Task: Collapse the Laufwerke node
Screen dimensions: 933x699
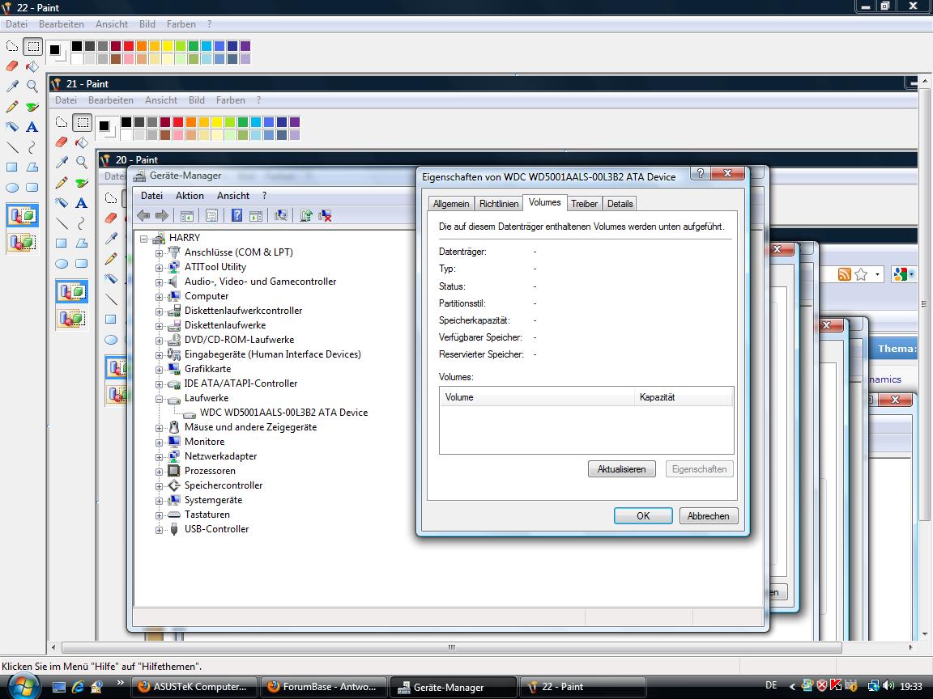Action: coord(159,400)
